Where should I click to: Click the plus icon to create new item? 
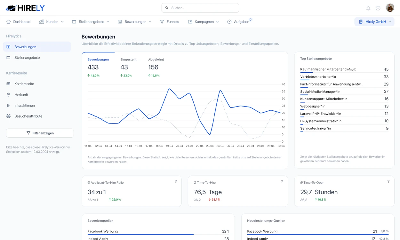pyautogui.click(x=378, y=8)
